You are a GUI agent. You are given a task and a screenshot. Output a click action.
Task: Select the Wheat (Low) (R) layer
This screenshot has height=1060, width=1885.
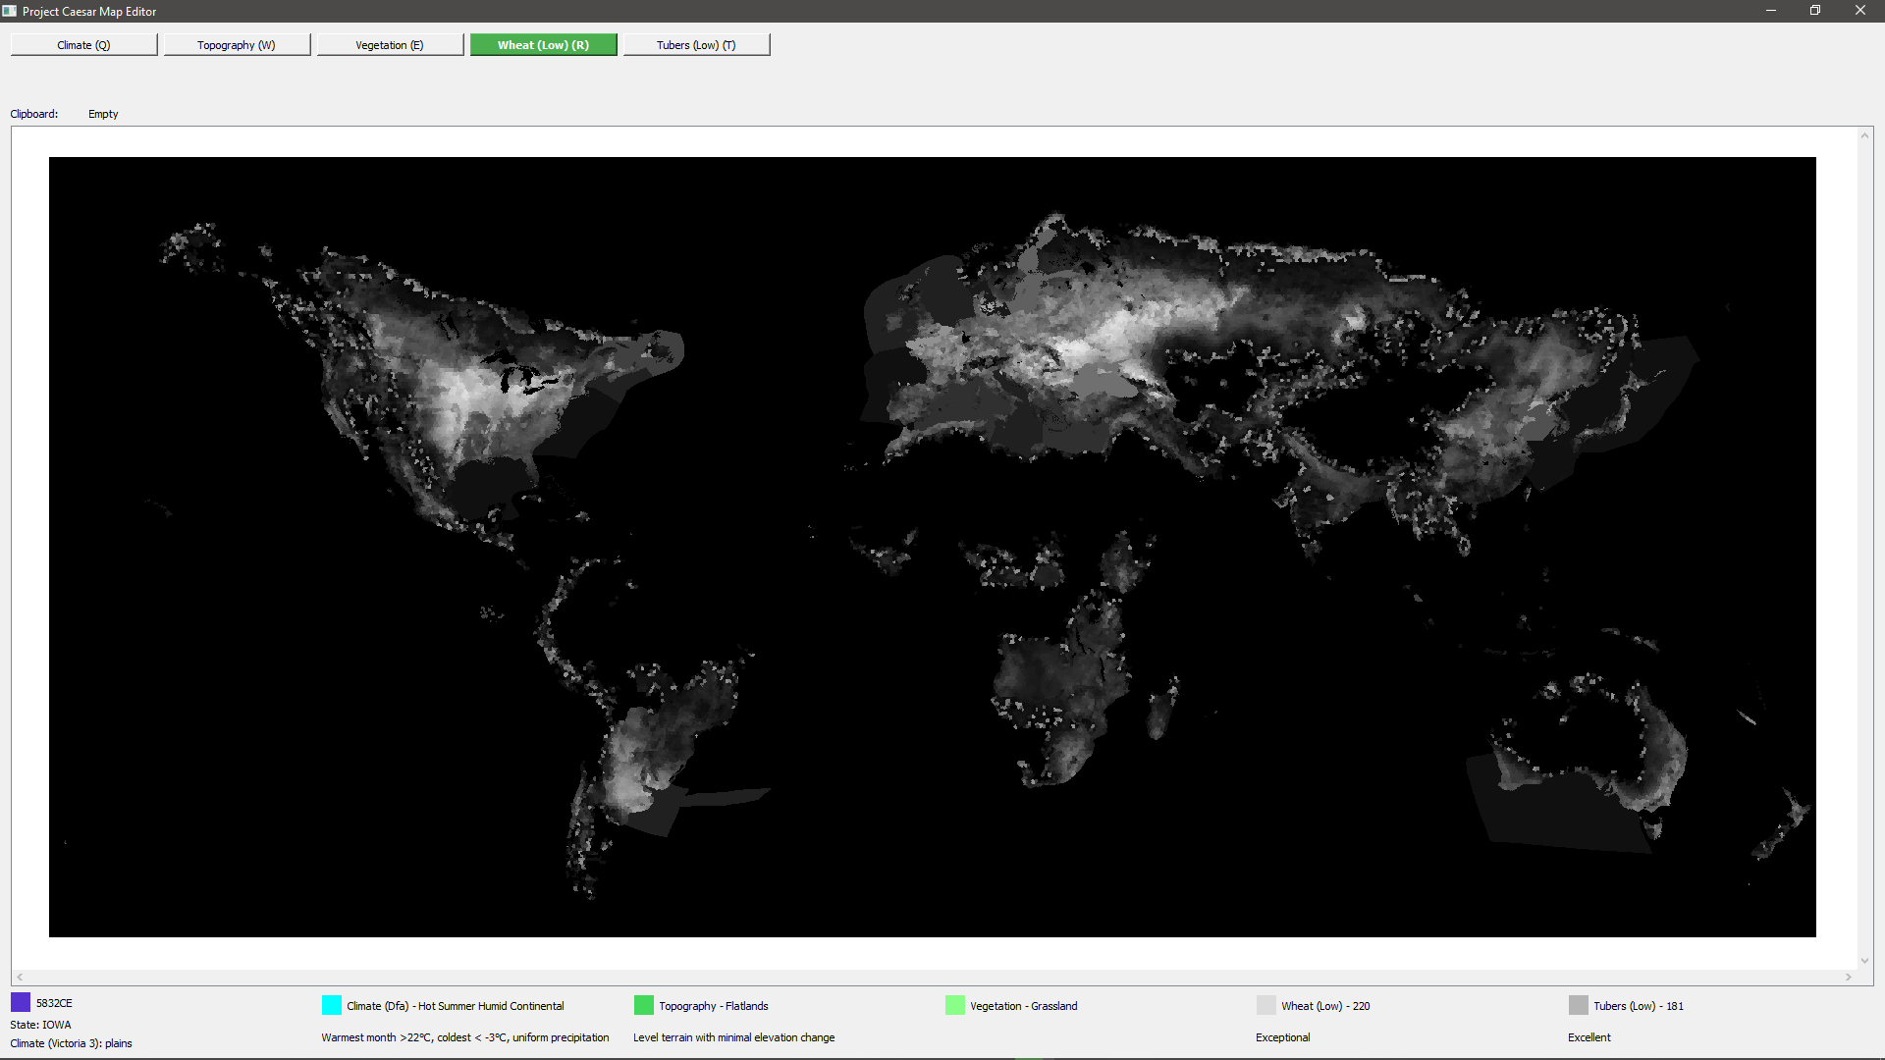(x=543, y=45)
